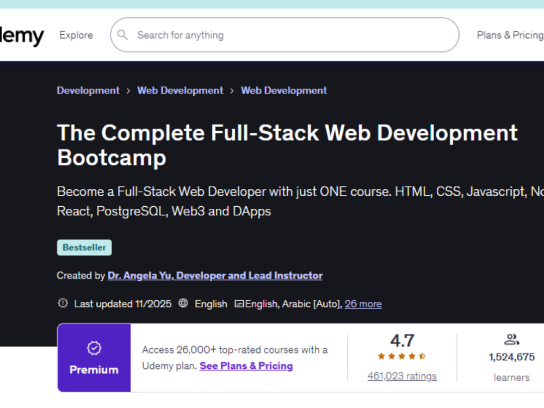Open Plans & Pricing in header
The width and height of the screenshot is (544, 408).
(x=510, y=35)
